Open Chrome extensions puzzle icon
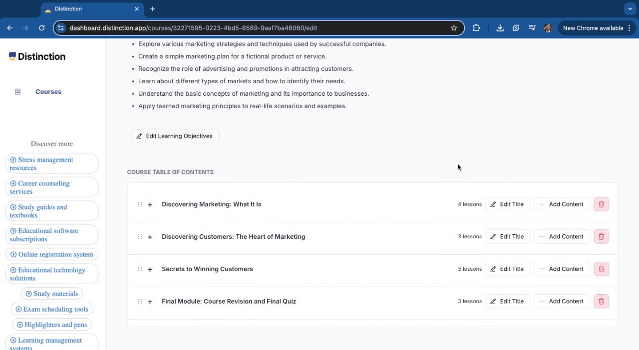The image size is (639, 350). tap(476, 28)
